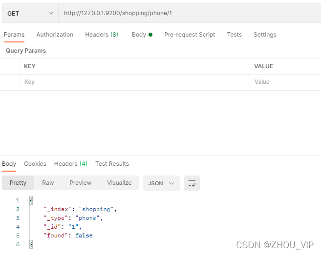Open the Authorization tab

coord(55,35)
